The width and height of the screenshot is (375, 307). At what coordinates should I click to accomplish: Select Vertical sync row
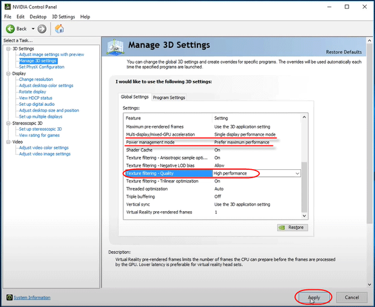tap(212, 204)
